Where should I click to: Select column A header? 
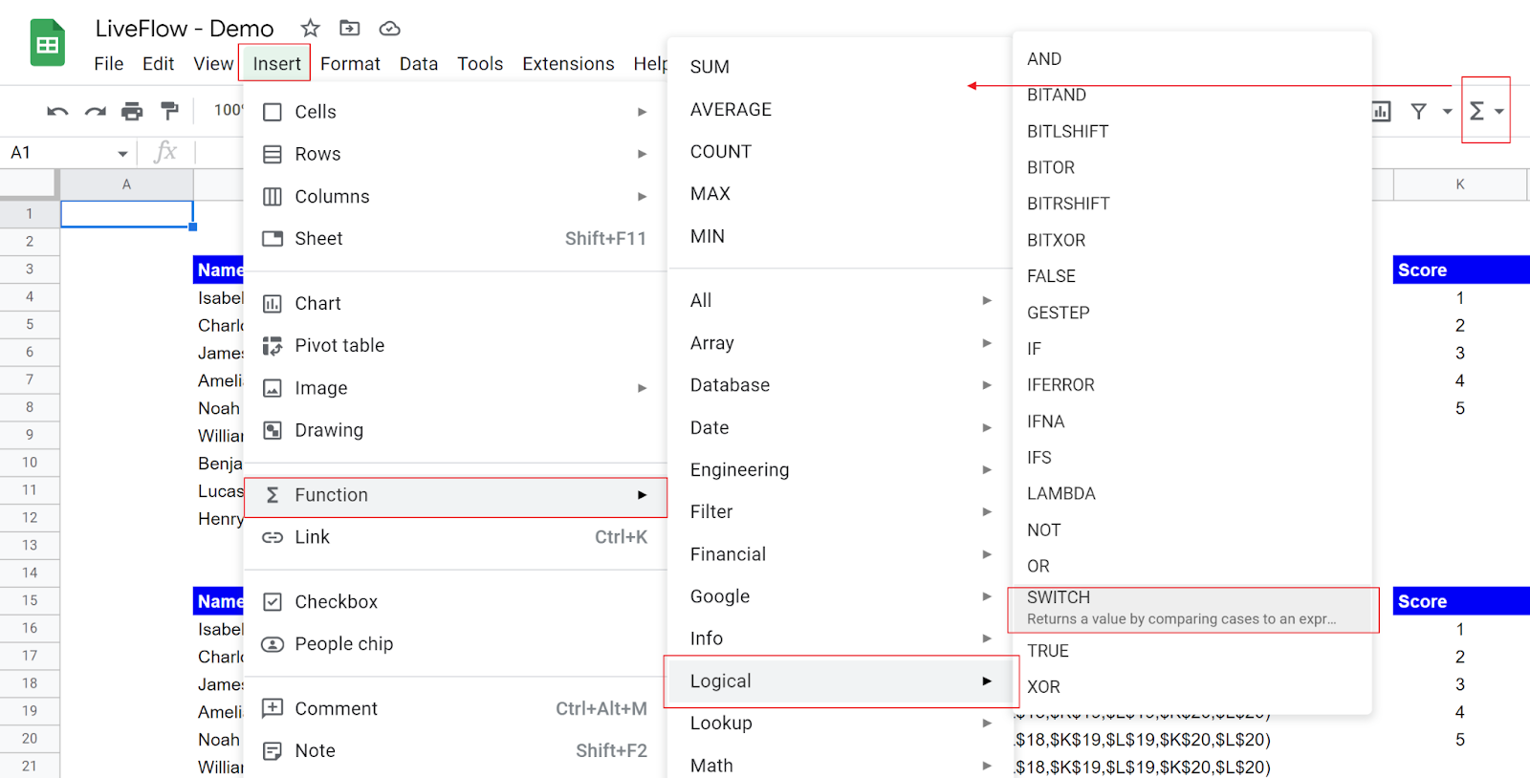(x=127, y=184)
